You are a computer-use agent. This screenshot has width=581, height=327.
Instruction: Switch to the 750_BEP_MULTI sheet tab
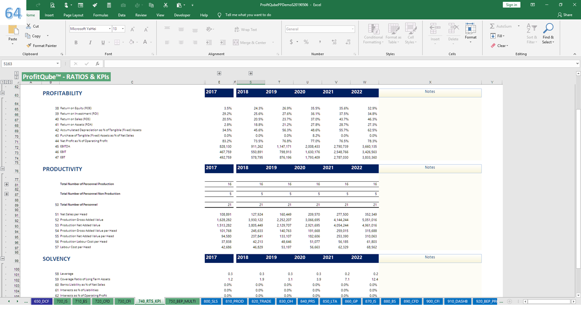point(182,301)
